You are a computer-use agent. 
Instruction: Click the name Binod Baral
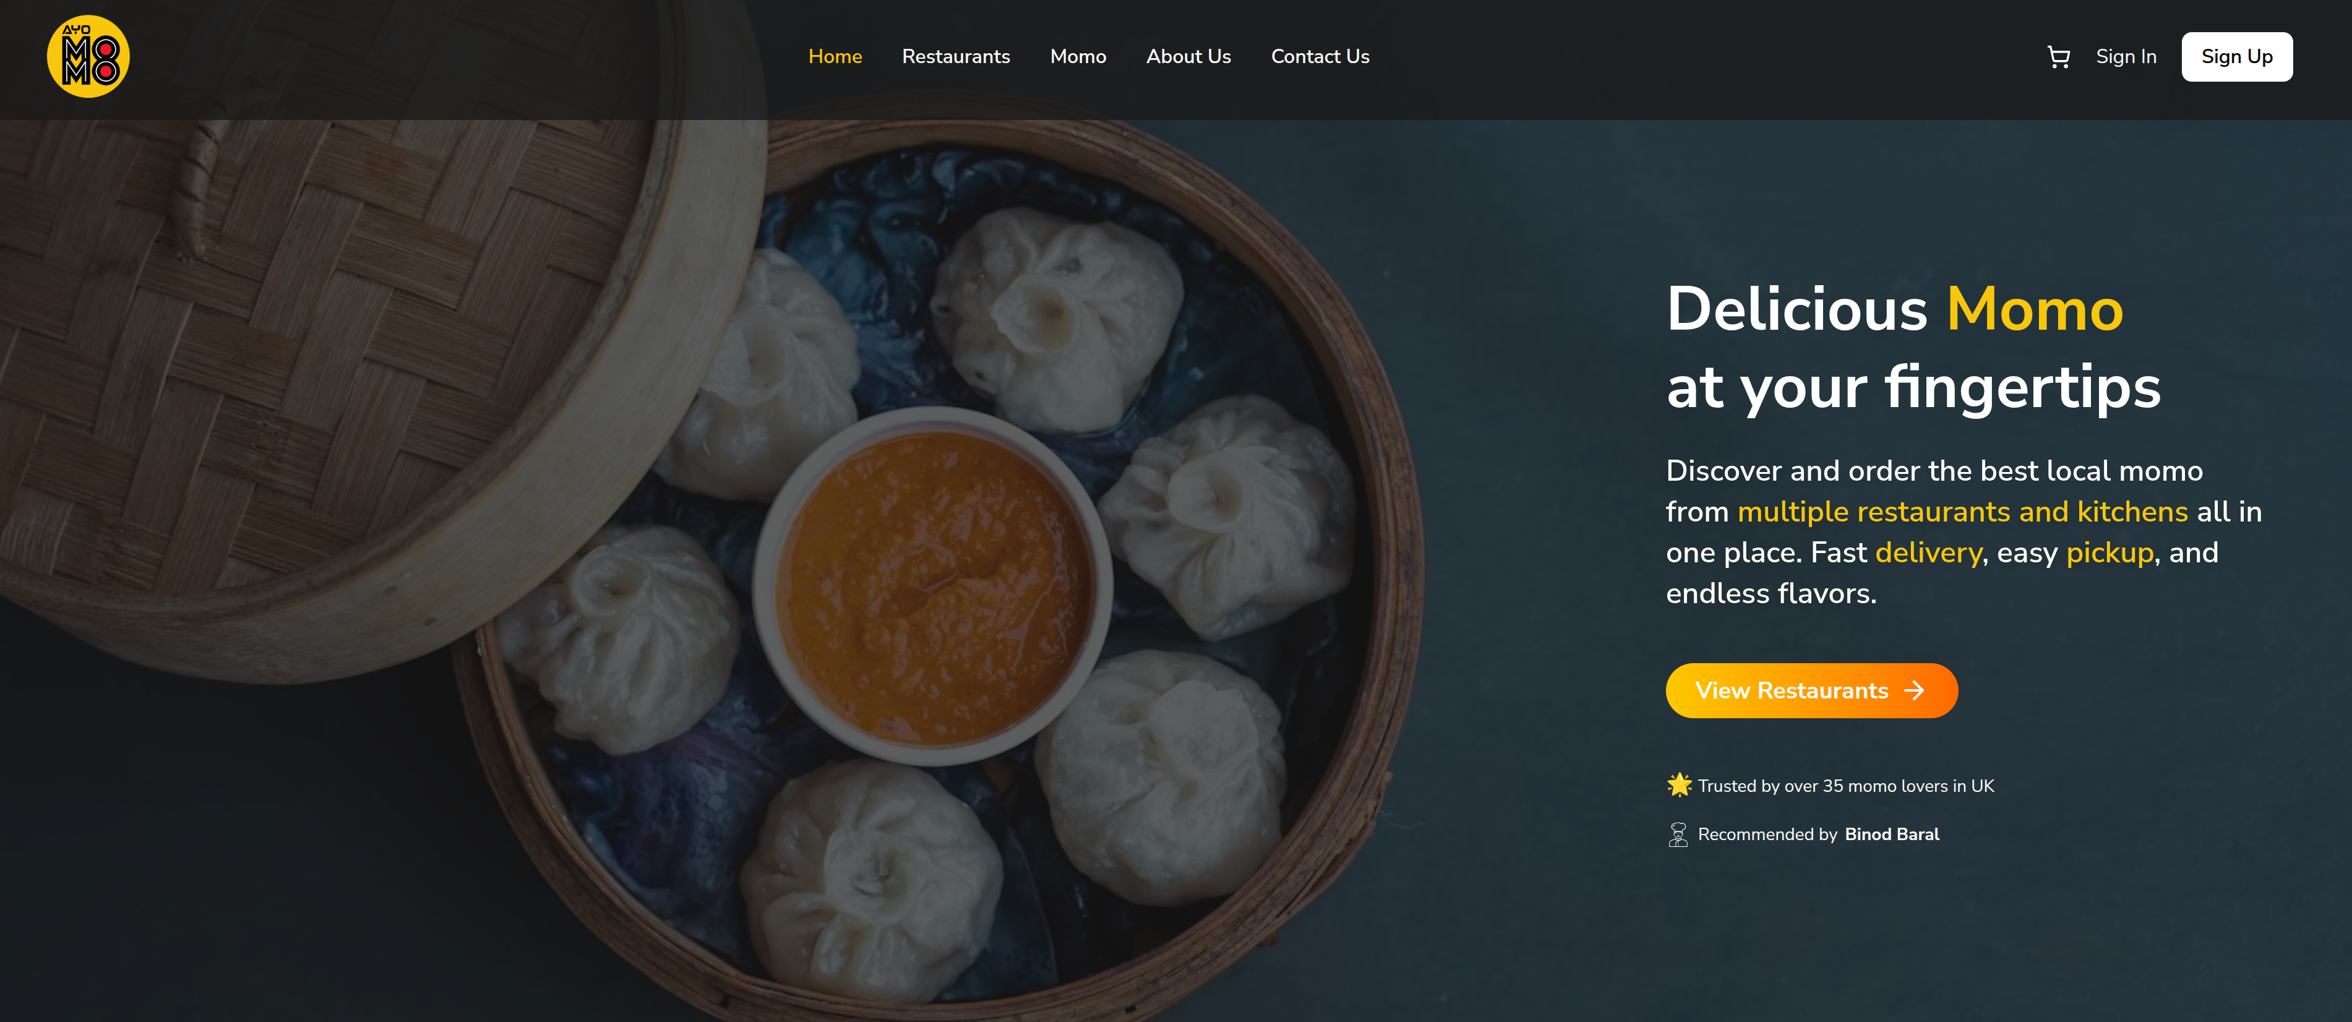pyautogui.click(x=1891, y=835)
